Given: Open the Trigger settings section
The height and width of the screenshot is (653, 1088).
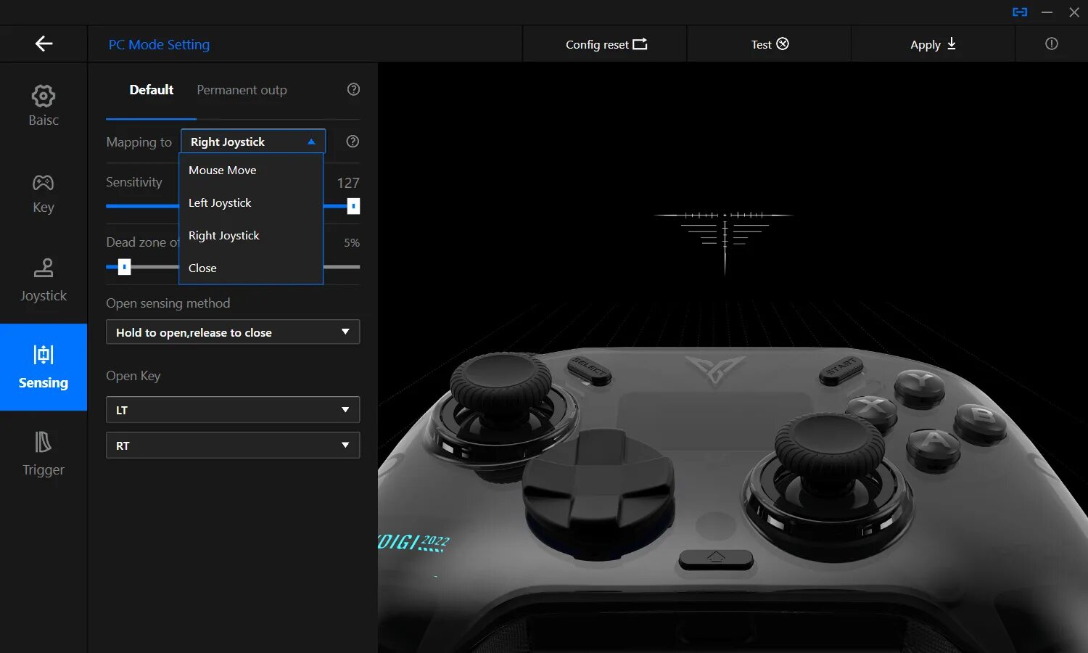Looking at the screenshot, I should [44, 454].
